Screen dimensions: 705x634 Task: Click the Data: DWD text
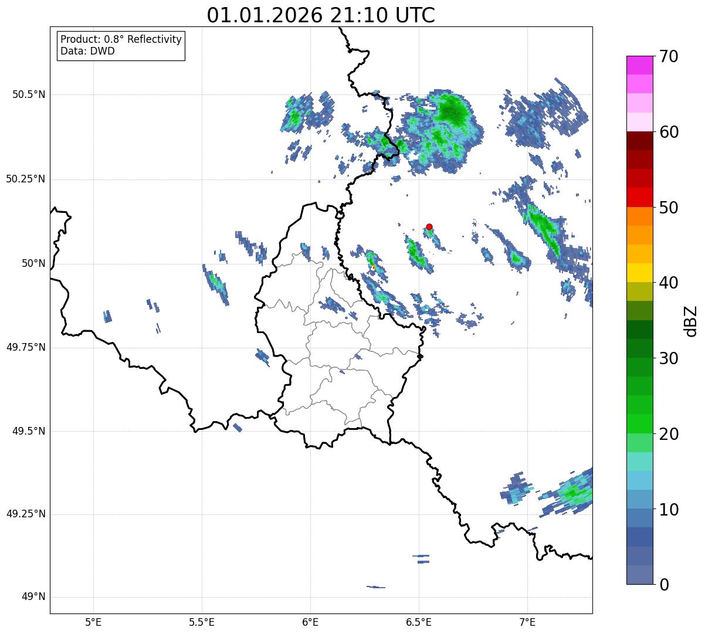coord(87,51)
